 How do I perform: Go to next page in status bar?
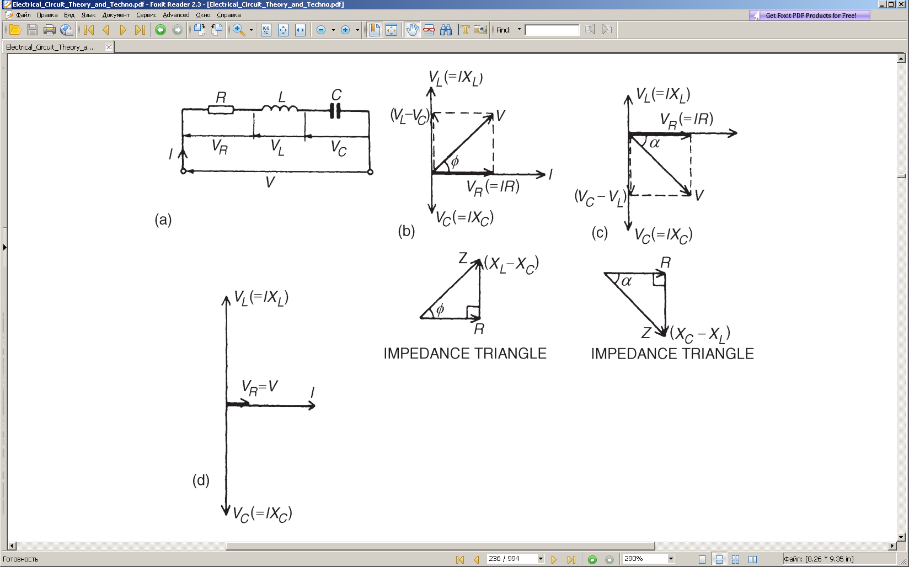point(554,559)
